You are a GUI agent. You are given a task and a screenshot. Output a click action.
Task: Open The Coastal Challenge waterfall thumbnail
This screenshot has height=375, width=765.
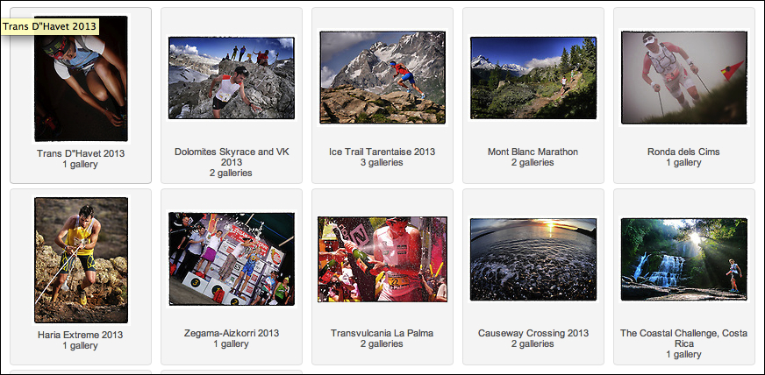[684, 259]
